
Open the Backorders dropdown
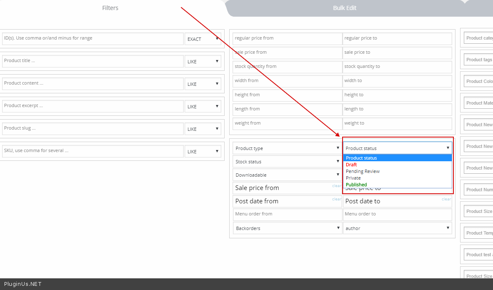pos(287,228)
